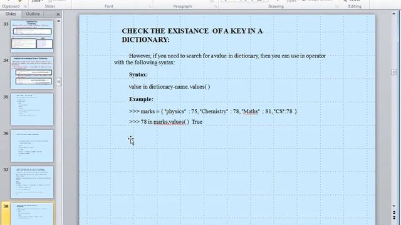Image resolution: width=401 pixels, height=225 pixels.
Task: Select slide 37 thumbnail
Action: (x=32, y=182)
